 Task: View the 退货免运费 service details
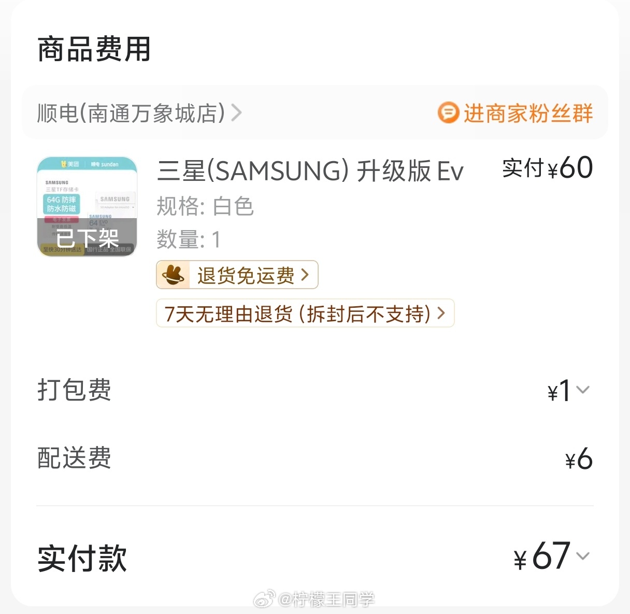click(237, 275)
